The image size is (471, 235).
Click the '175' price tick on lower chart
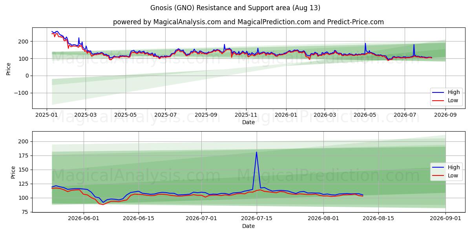(24, 155)
